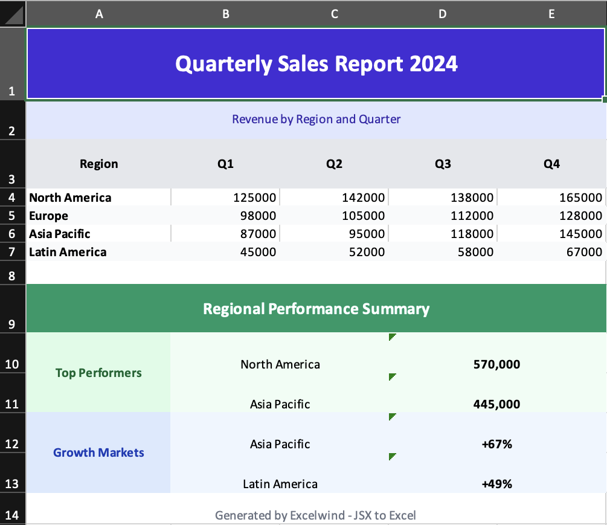Screen dimensions: 607x525
Task: Click the Select All corner triangle
Action: (x=13, y=14)
